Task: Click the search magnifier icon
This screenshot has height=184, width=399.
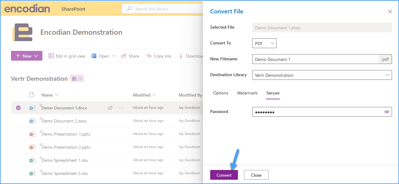Action: 129,9
